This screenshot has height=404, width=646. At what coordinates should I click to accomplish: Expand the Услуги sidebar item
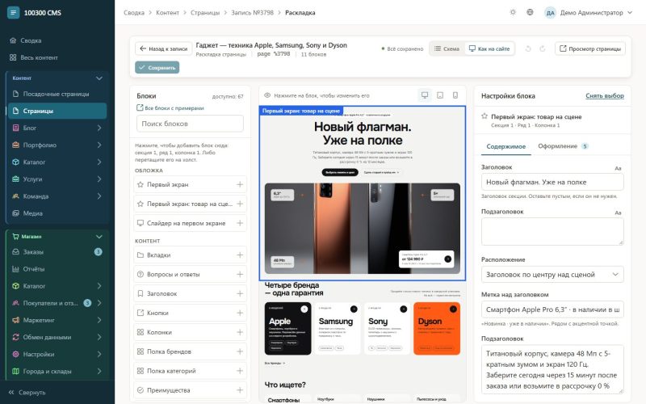click(99, 179)
